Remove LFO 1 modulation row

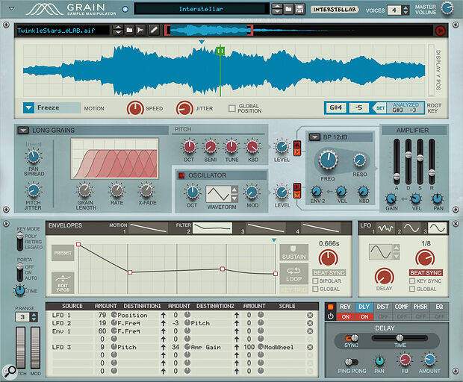coord(310,315)
